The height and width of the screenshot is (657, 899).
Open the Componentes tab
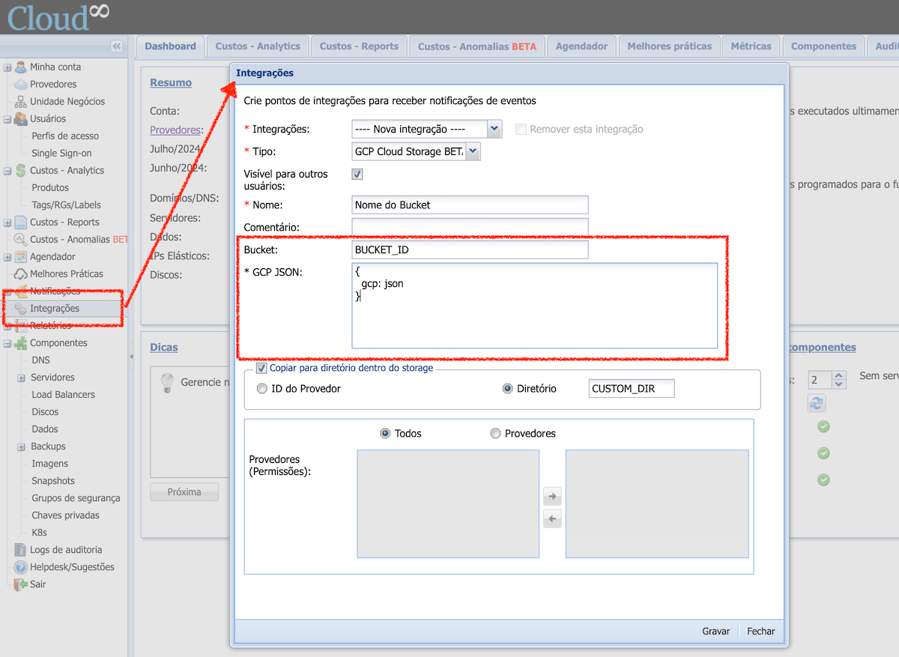point(823,46)
